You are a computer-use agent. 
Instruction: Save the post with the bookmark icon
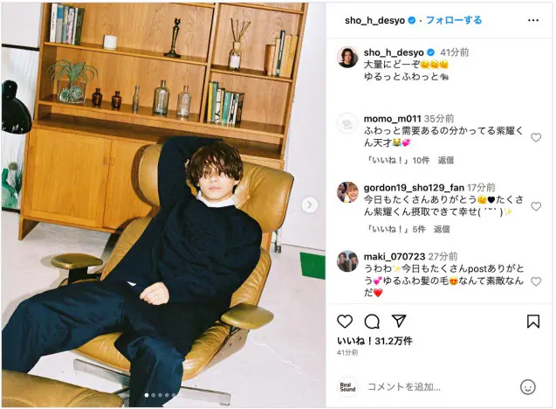pyautogui.click(x=533, y=322)
